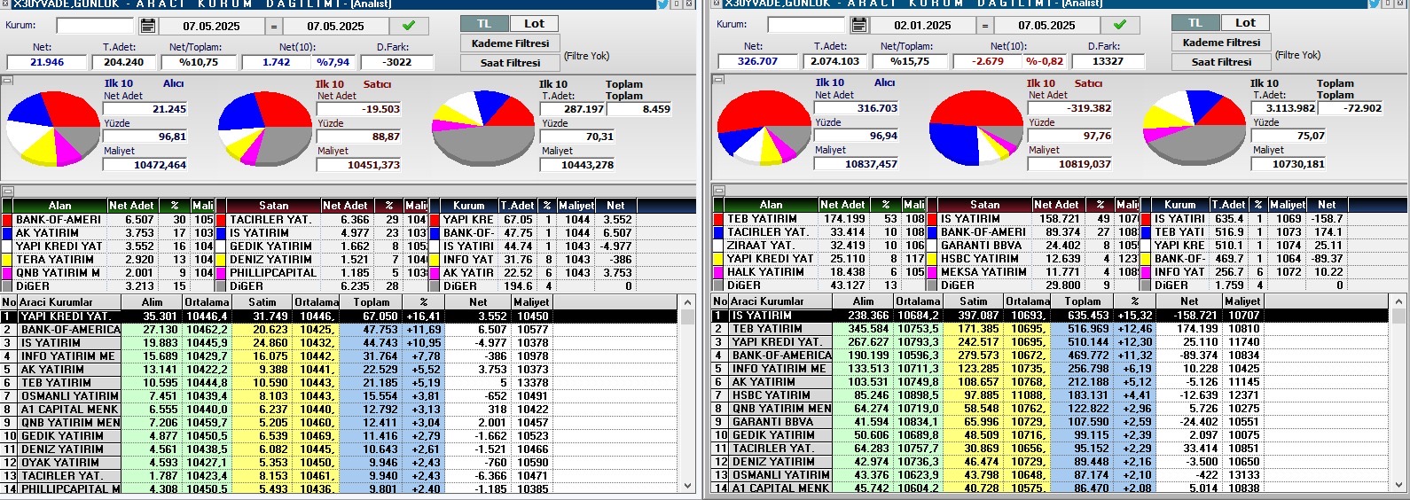
Task: Select OYAK YATIRIM row in left window
Action: pyautogui.click(x=340, y=462)
